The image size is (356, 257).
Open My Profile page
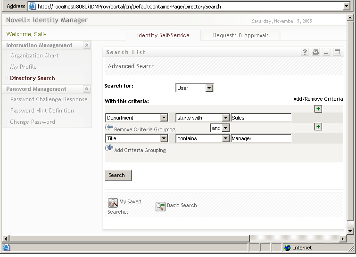point(24,67)
